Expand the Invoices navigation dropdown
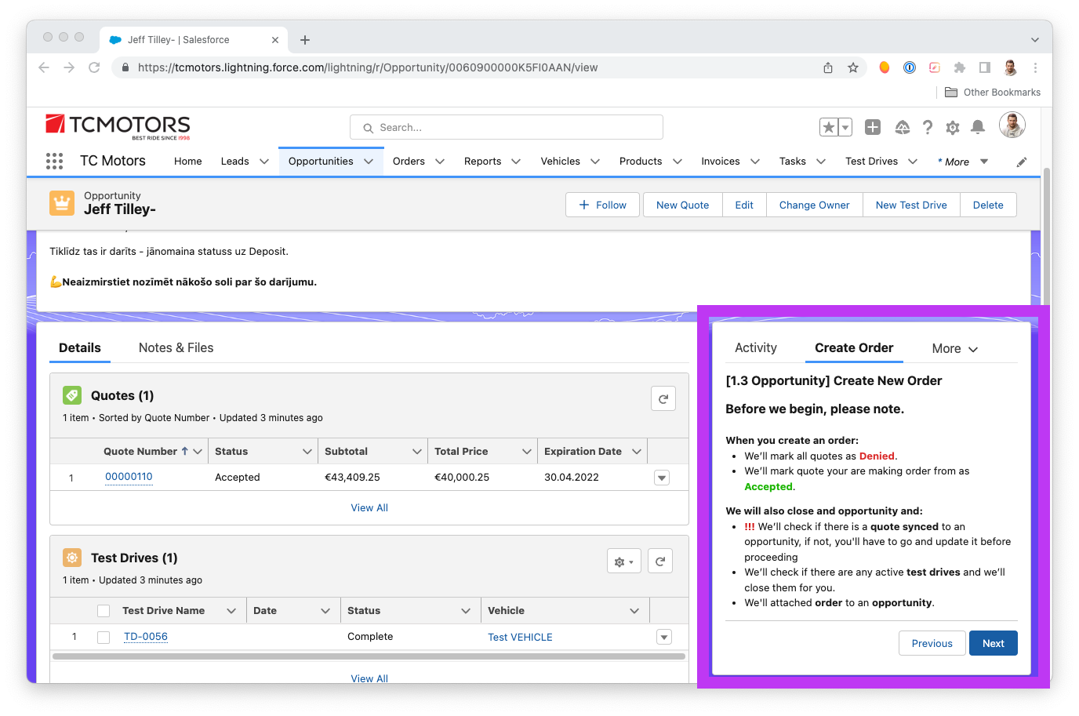The image size is (1079, 716). (x=755, y=162)
